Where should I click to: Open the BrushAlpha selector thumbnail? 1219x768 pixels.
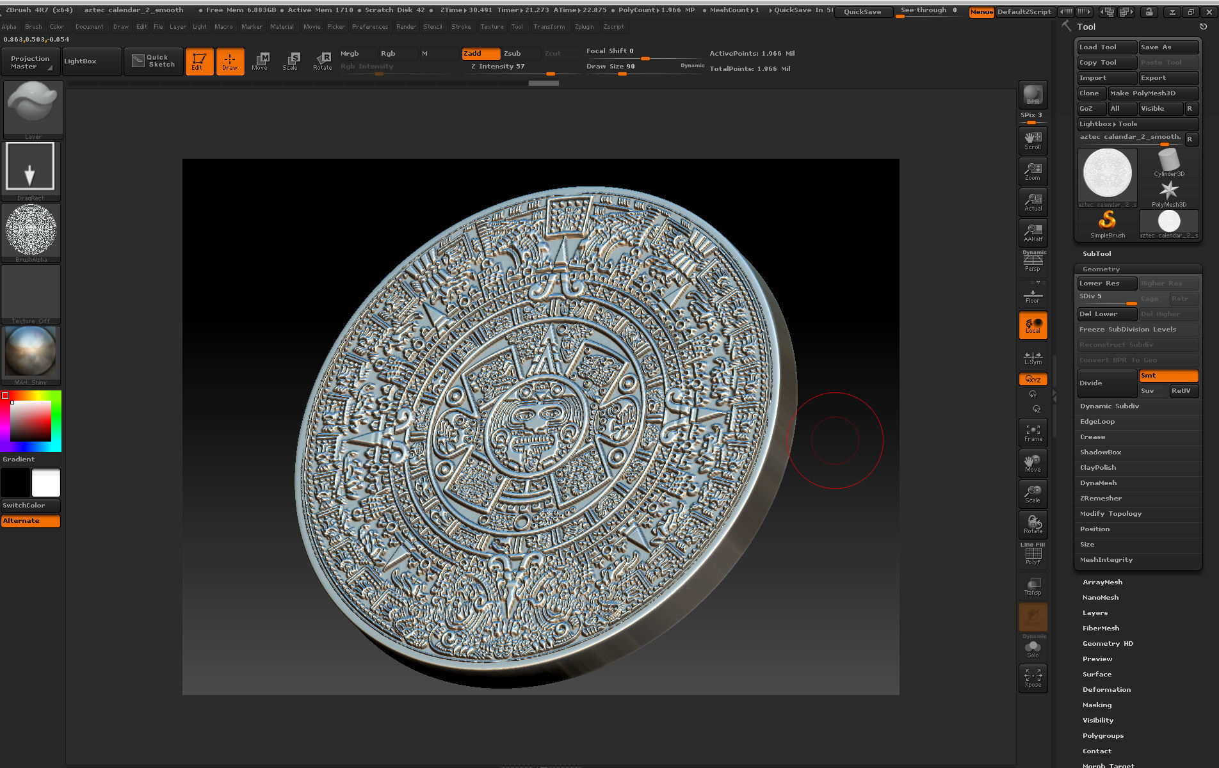[x=31, y=232]
